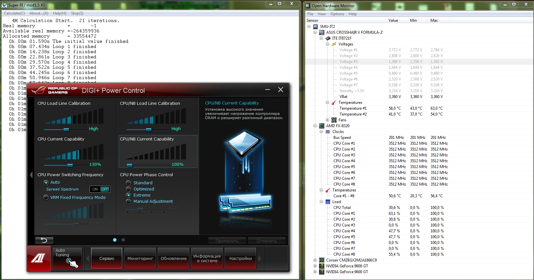Minimize the DIGI+ Power Control panel
This screenshot has width=534, height=280.
pyautogui.click(x=267, y=90)
